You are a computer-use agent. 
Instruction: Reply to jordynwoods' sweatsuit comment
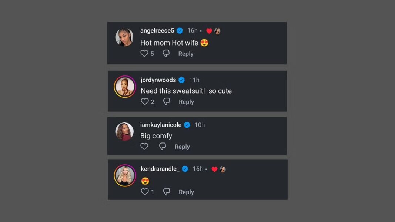[186, 102]
